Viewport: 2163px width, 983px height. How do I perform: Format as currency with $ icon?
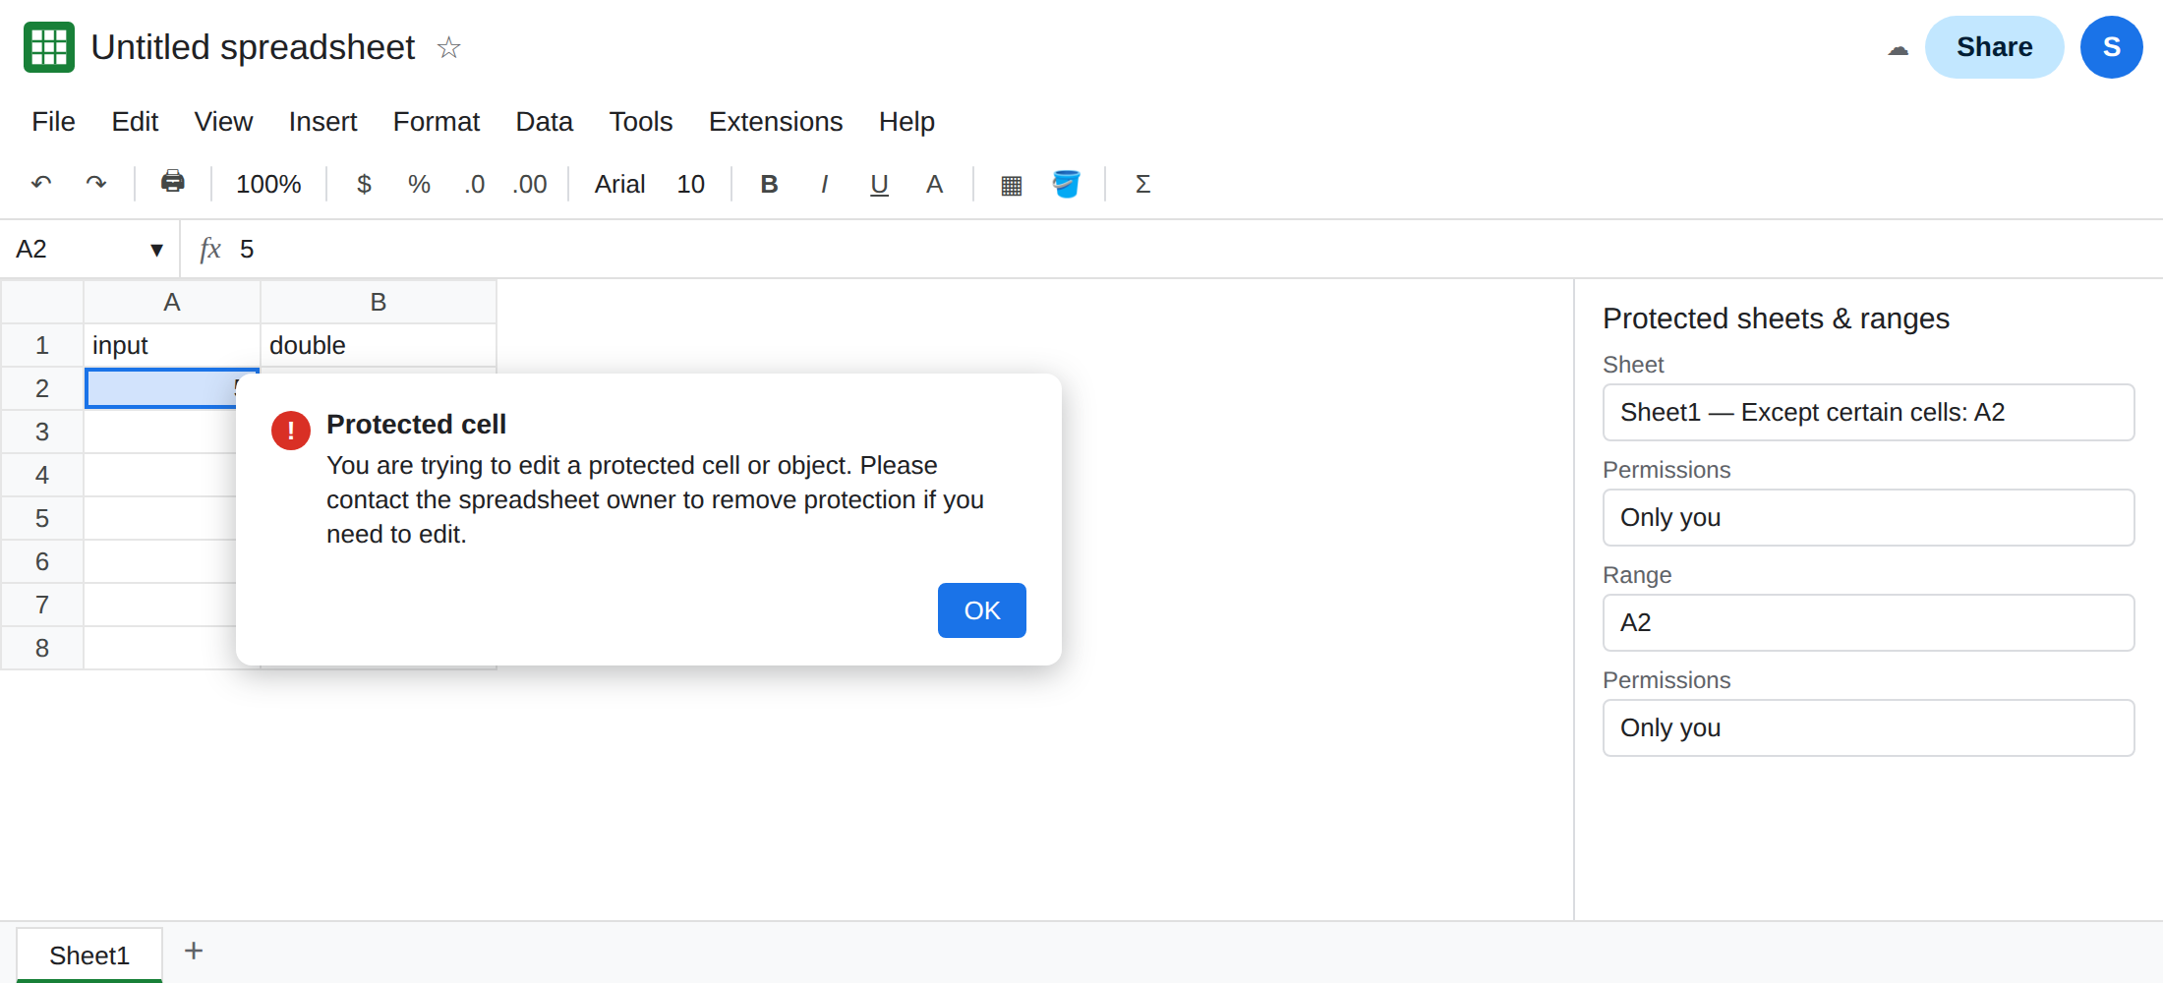coord(364,184)
